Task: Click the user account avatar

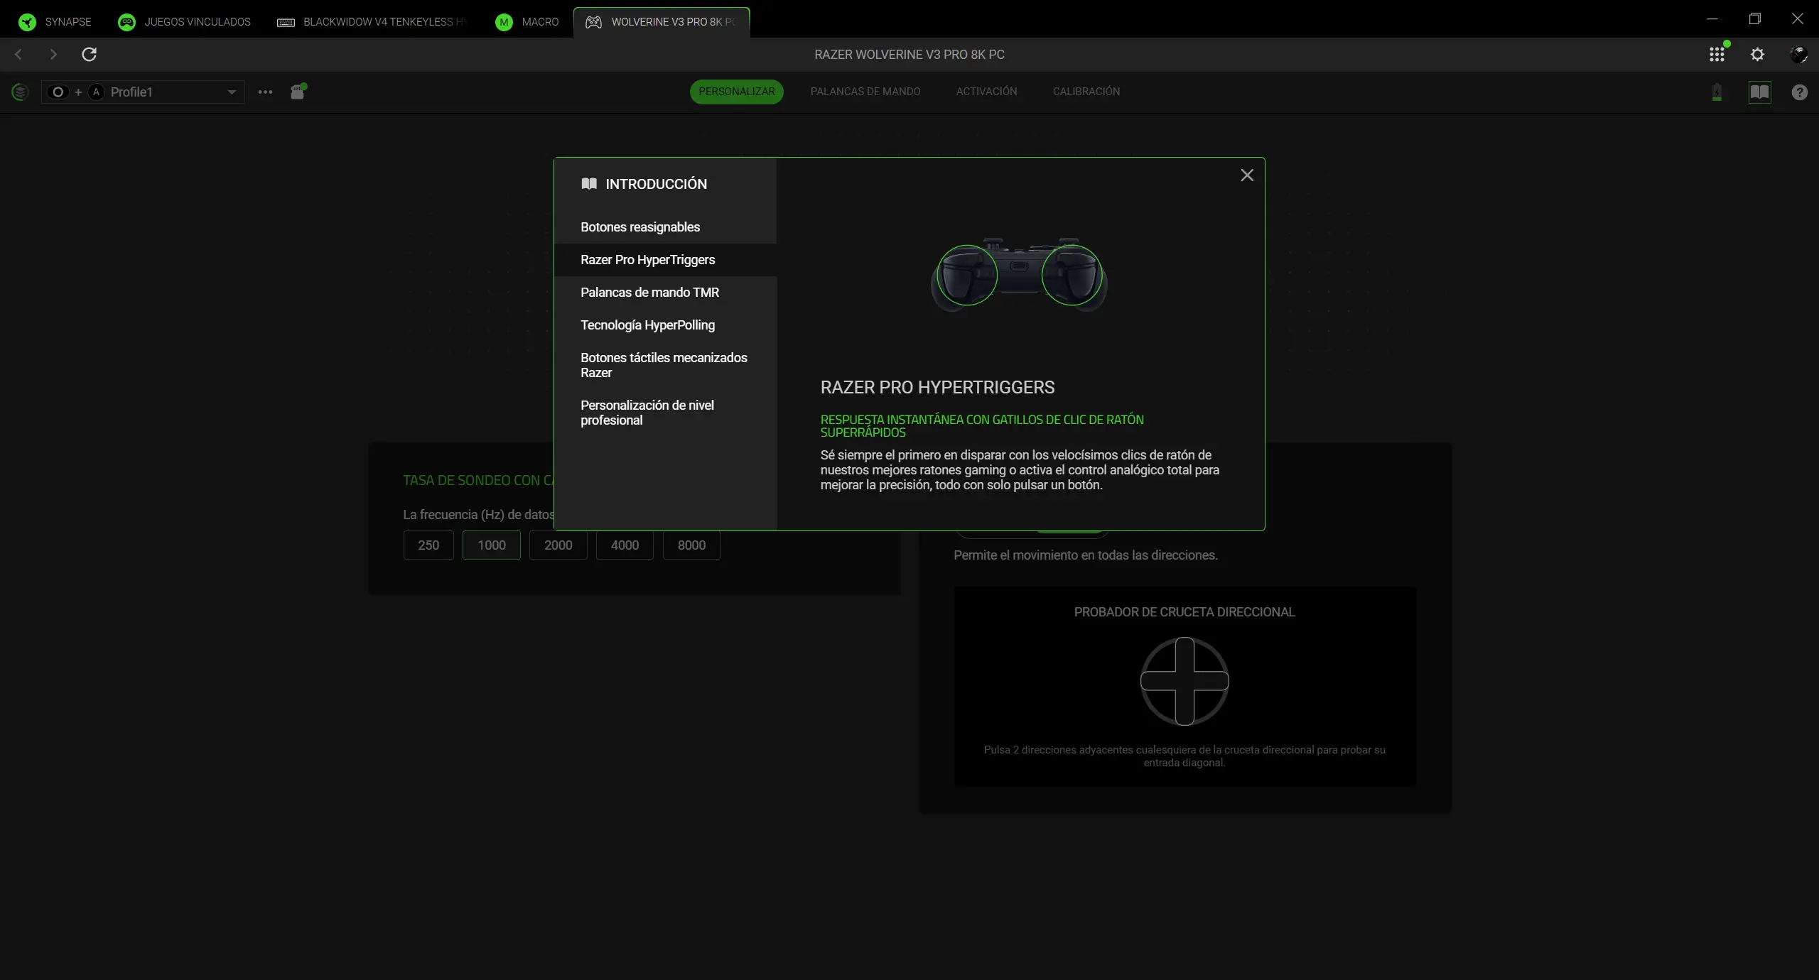Action: 1800,54
